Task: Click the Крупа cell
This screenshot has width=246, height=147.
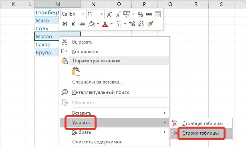Action: (x=47, y=52)
